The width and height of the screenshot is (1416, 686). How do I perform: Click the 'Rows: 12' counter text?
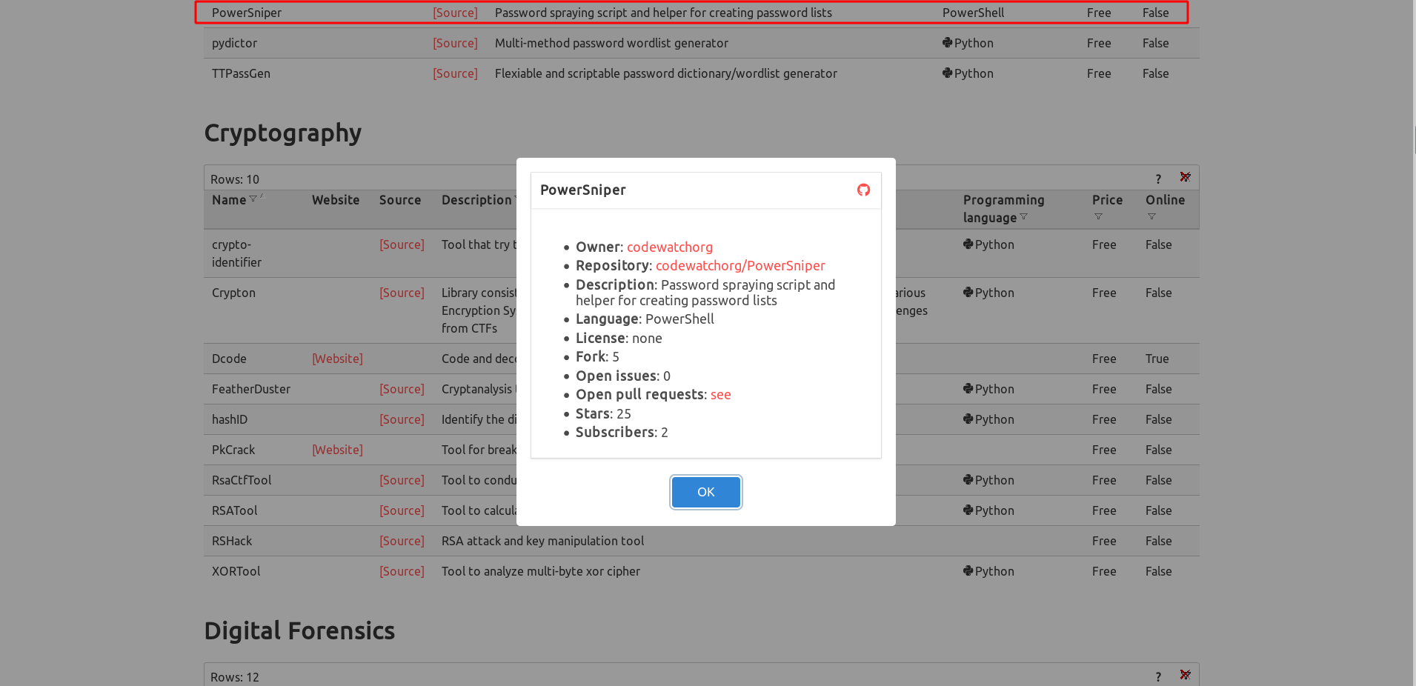235,678
